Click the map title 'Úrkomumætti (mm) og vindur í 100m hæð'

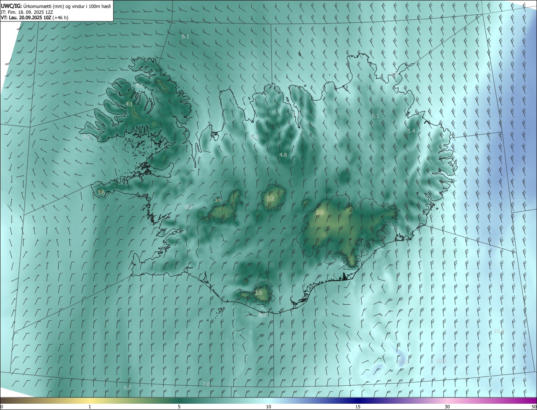tap(67, 6)
